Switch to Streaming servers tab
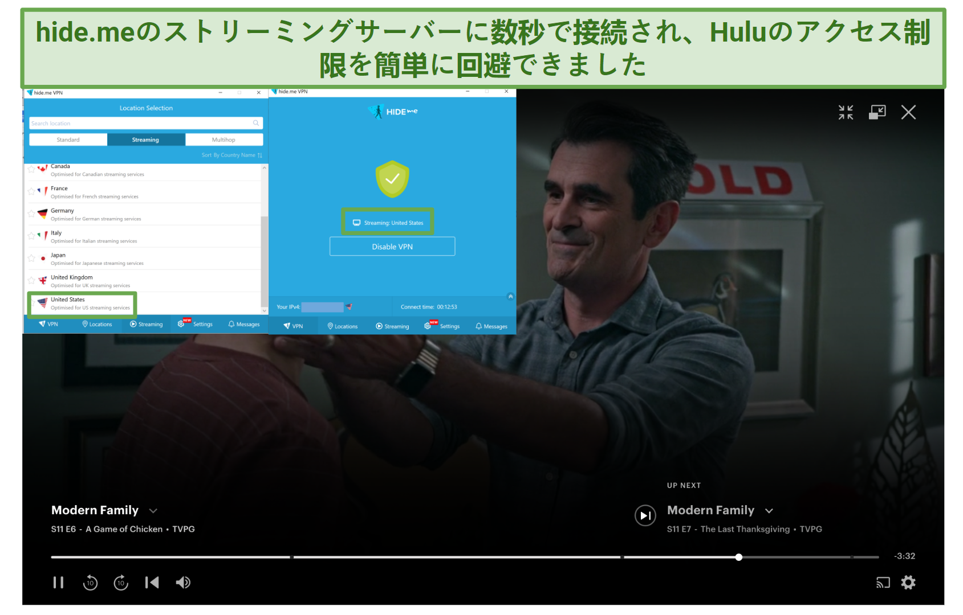 146,140
